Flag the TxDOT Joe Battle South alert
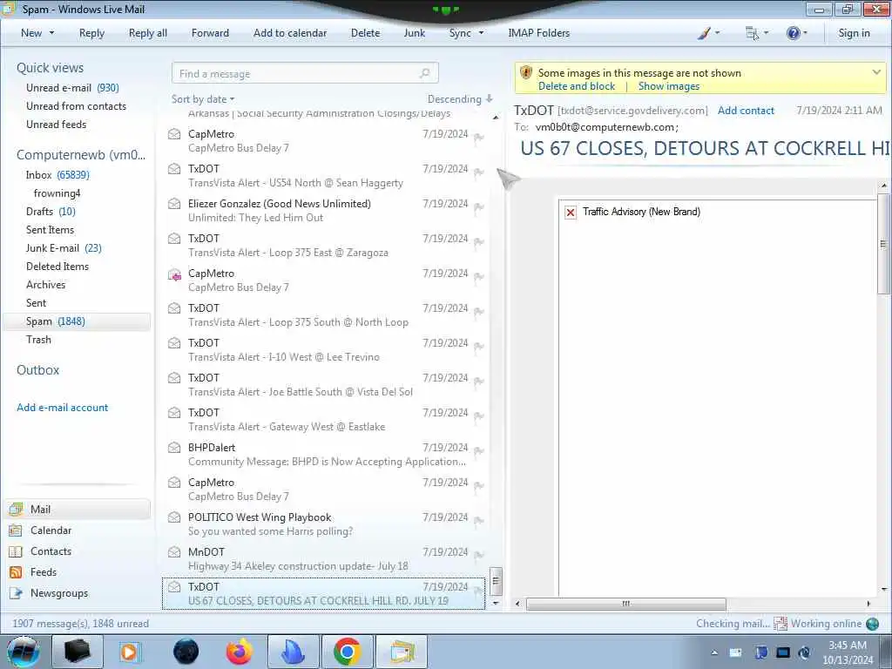Image resolution: width=892 pixels, height=669 pixels. point(479,382)
